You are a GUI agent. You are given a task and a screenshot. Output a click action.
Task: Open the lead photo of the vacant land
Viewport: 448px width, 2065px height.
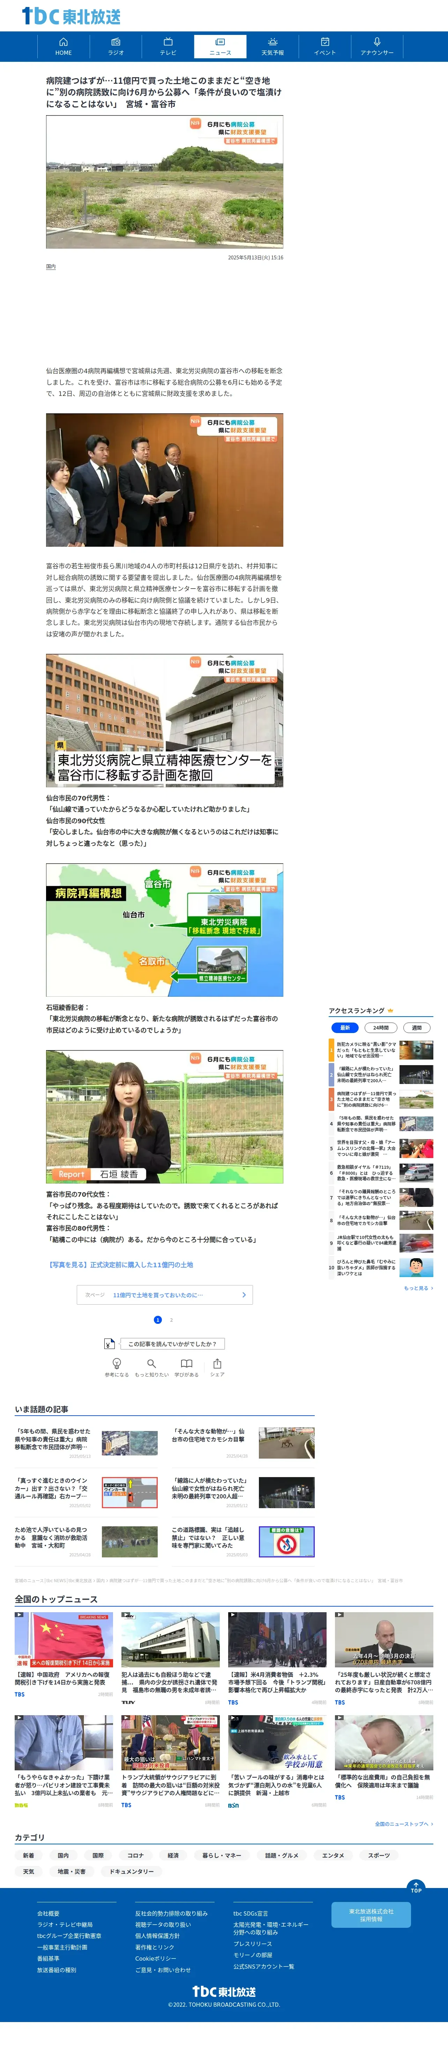tap(164, 181)
